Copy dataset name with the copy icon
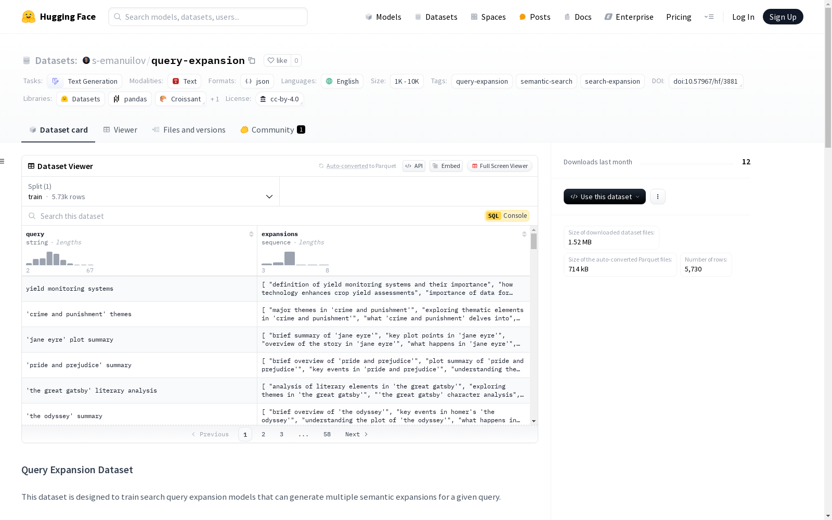 (x=252, y=61)
